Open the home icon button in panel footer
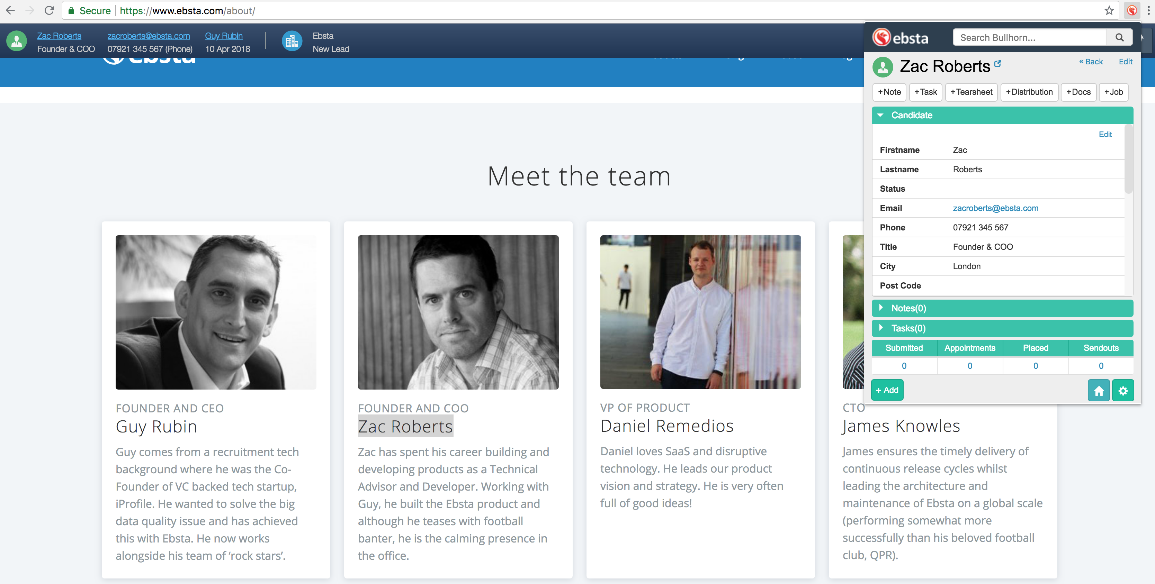This screenshot has width=1155, height=584. (x=1099, y=390)
